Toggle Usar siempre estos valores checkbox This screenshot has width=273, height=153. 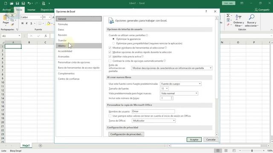(x=110, y=116)
